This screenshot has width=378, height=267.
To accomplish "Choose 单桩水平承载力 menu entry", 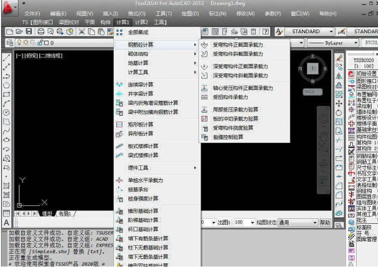I will pyautogui.click(x=157, y=181).
